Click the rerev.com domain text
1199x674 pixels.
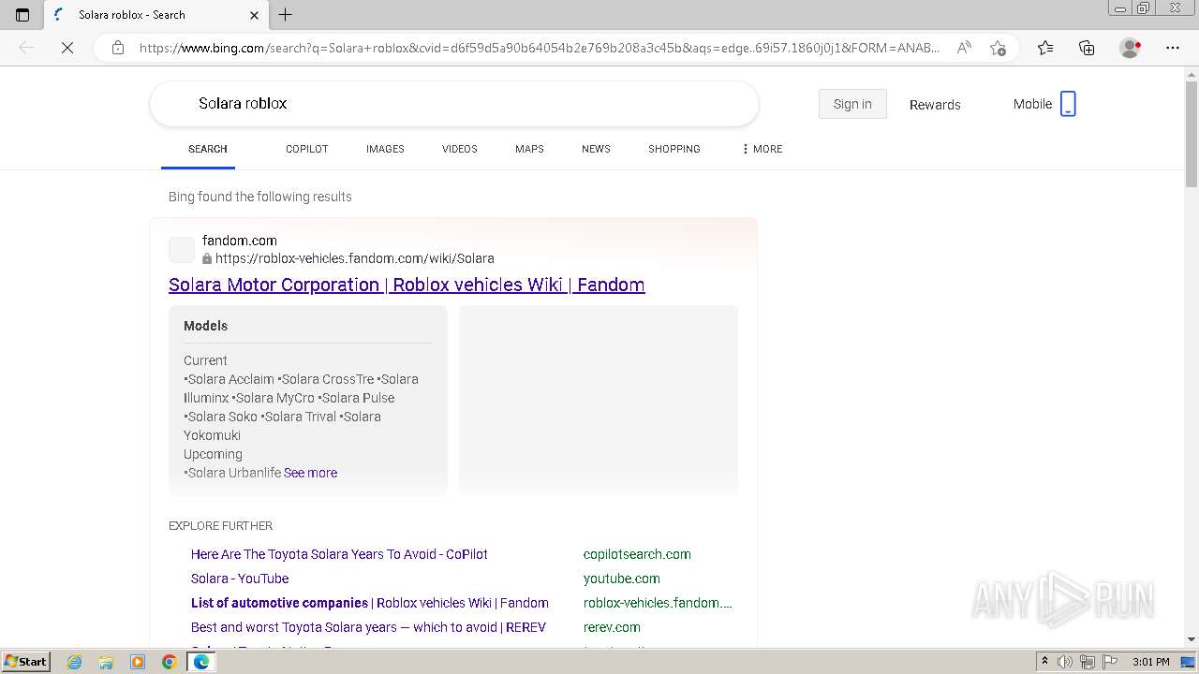click(612, 627)
